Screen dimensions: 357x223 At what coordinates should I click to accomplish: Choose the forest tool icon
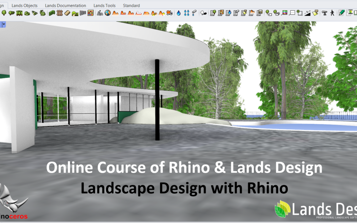[20, 13]
